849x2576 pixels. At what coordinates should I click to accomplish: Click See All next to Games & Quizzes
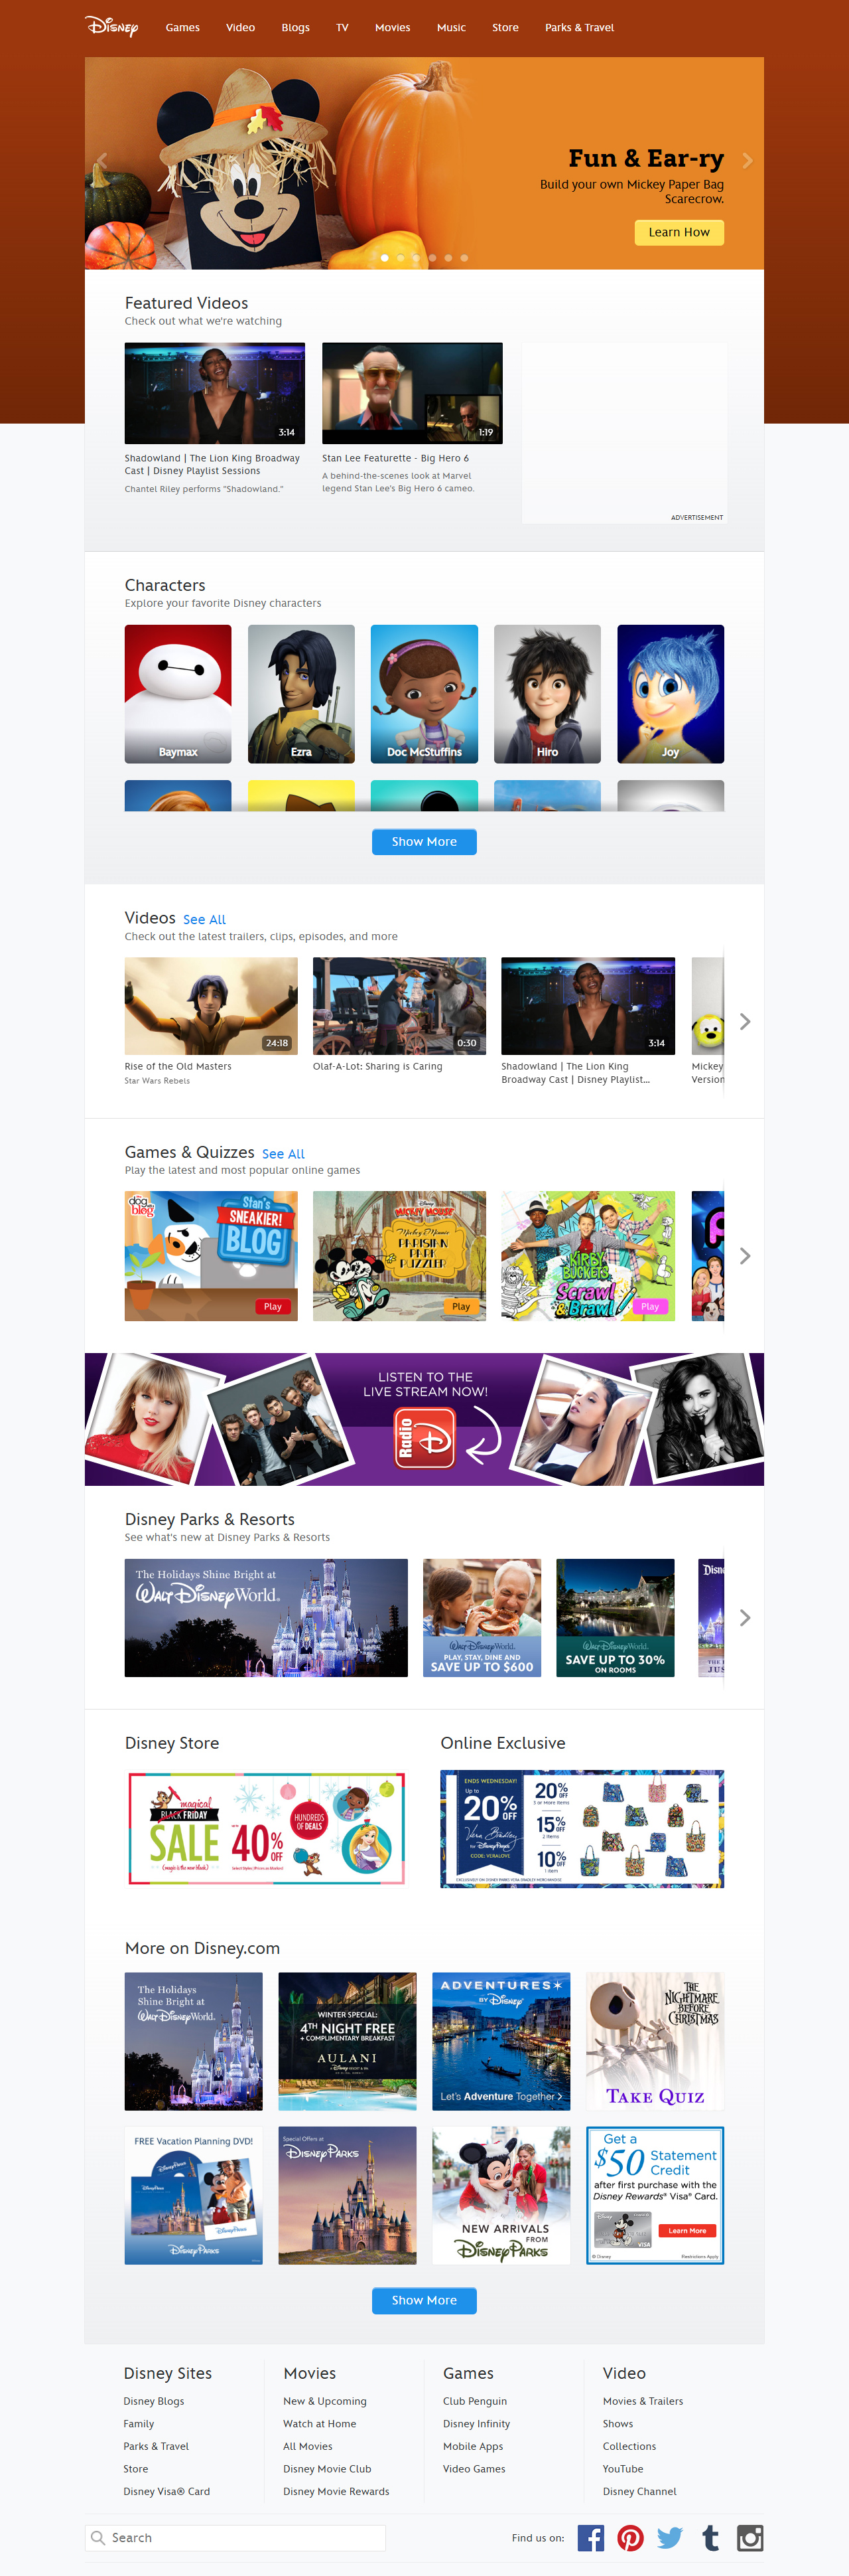[284, 1154]
